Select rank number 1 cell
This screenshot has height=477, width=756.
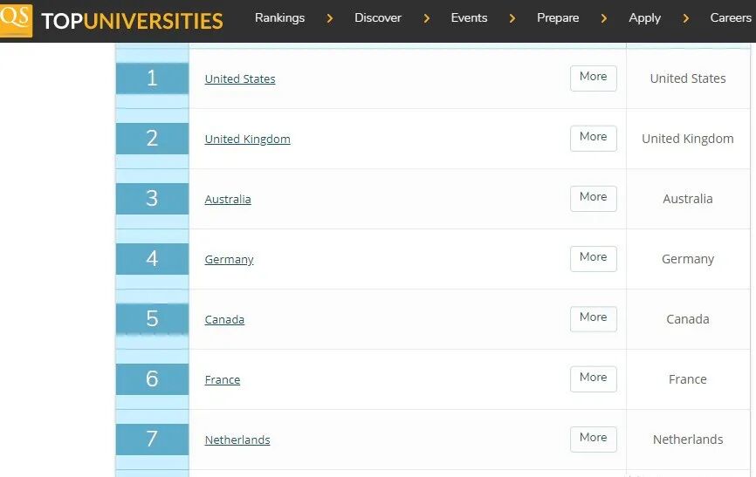(x=152, y=78)
